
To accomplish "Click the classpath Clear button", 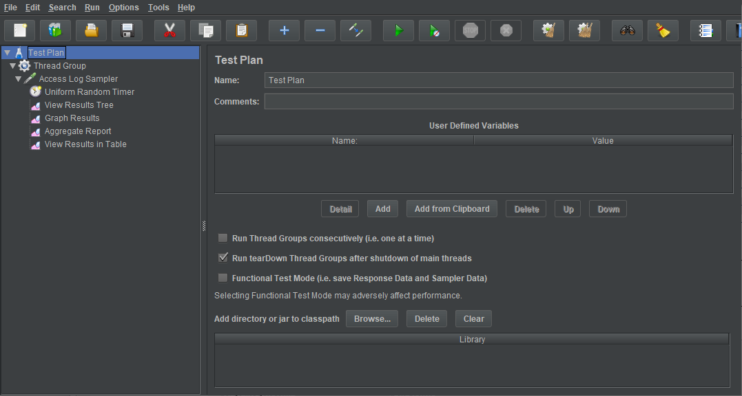I will [x=474, y=318].
